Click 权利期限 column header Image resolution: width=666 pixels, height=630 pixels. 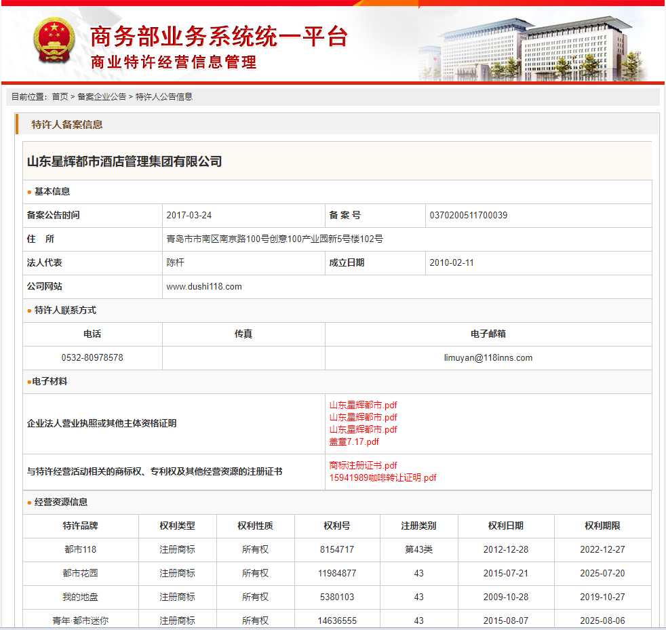(603, 526)
